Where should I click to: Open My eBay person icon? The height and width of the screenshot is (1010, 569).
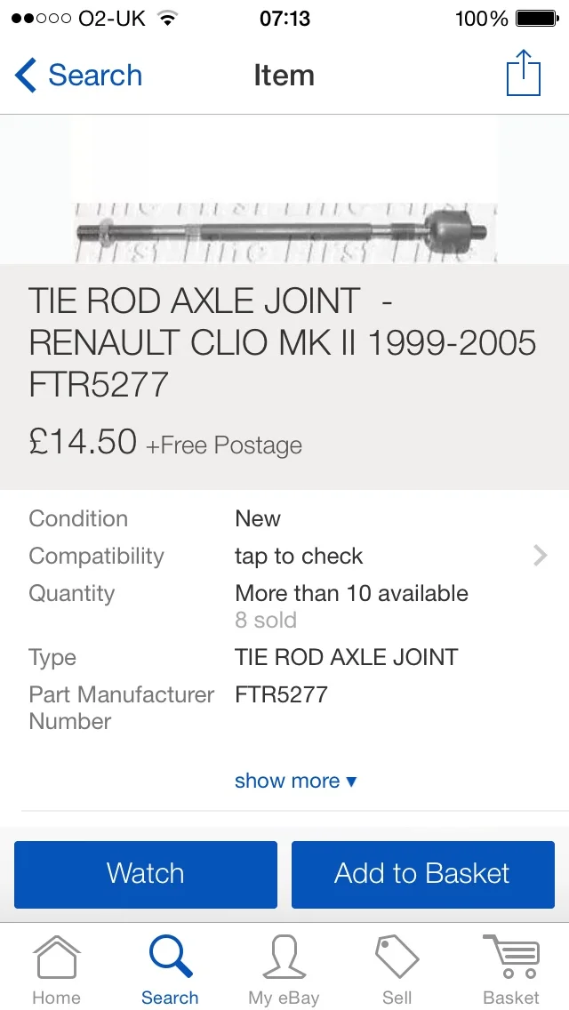click(x=284, y=958)
